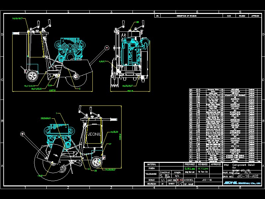265x199 pixels.
Task: Click the REVIEWED header cell in title block
Action: [x=203, y=164]
